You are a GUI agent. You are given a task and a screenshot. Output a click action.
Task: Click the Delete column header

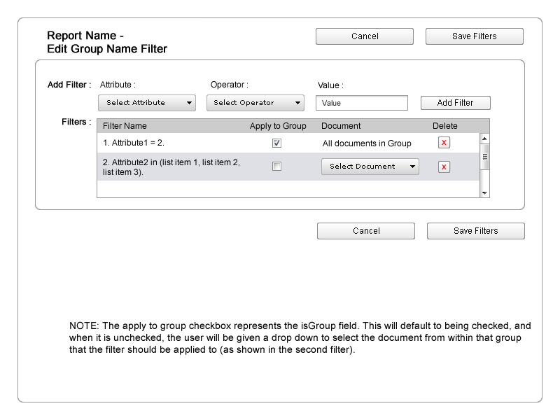444,126
